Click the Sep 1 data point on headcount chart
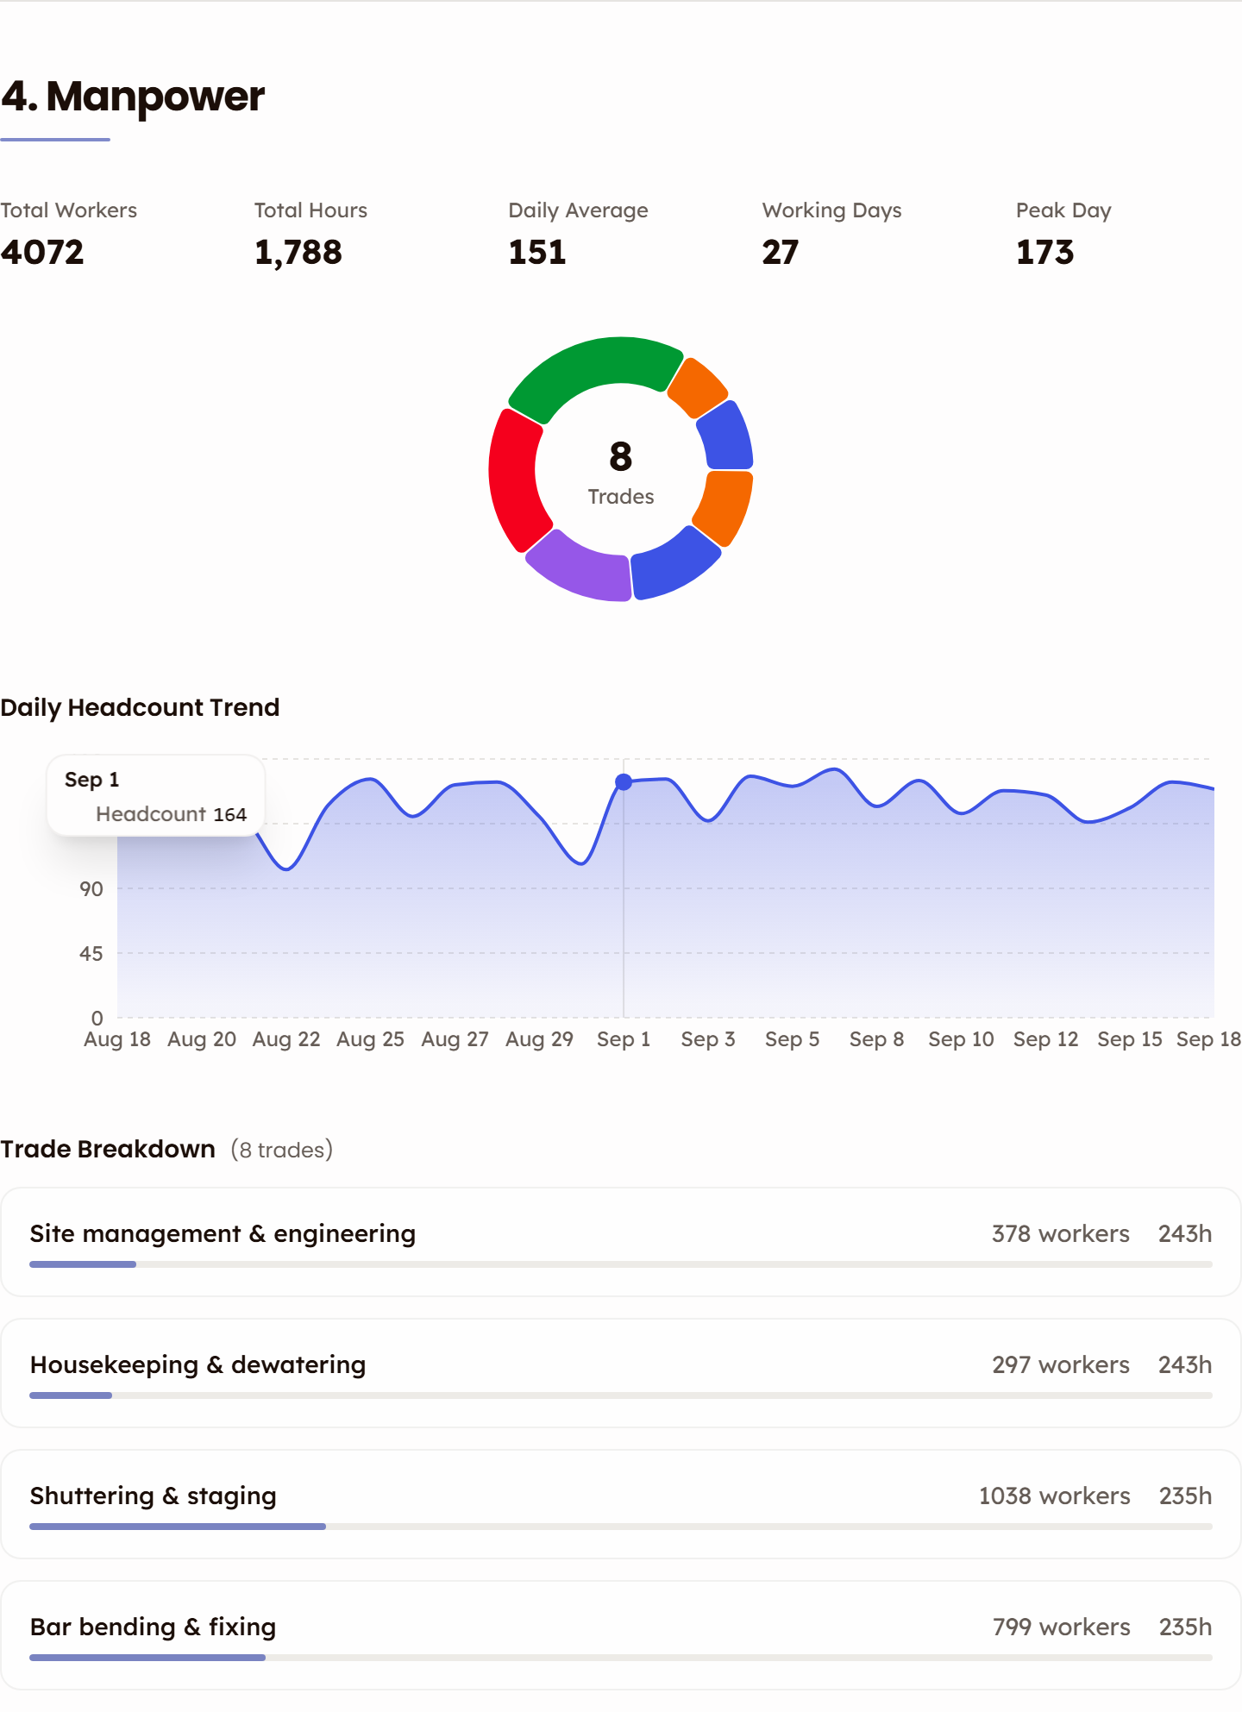Viewport: 1242px width, 1712px height. tap(624, 782)
